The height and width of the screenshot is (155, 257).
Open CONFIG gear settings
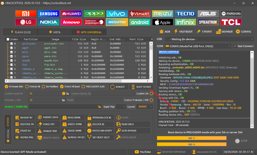click(x=243, y=32)
